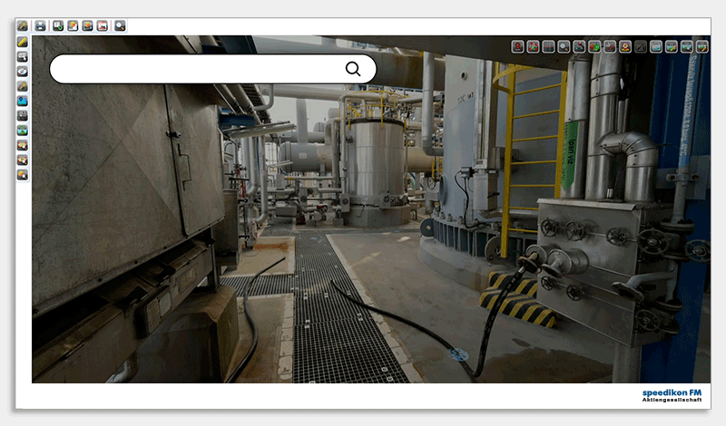This screenshot has width=726, height=426.
Task: Click the magnifier search icon in top toolbar
Action: tap(120, 25)
